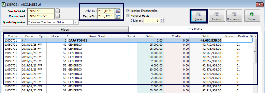The image size is (265, 93).
Task: Select row with Numero 43
Action: coord(128,49)
